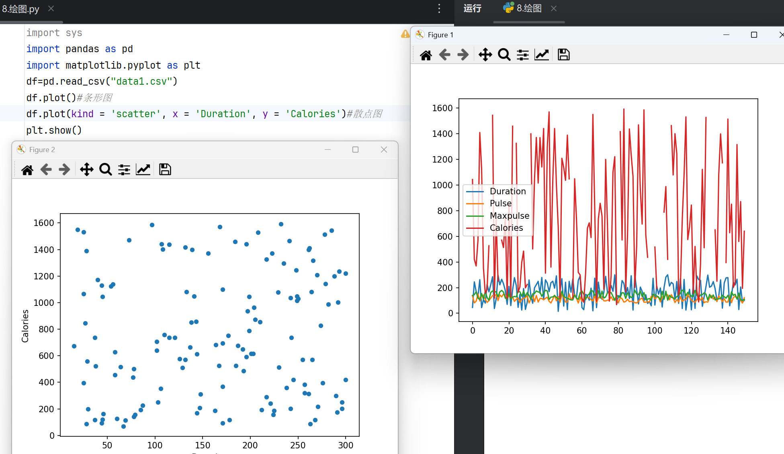Click Forward arrow in Figure 1 toolbar
The width and height of the screenshot is (784, 454).
click(x=463, y=55)
